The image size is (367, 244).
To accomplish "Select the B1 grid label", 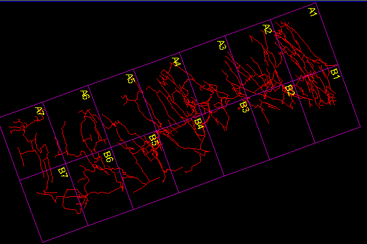I will tap(335, 74).
